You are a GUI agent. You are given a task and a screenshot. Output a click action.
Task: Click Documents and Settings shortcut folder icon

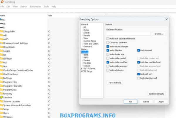1,43
